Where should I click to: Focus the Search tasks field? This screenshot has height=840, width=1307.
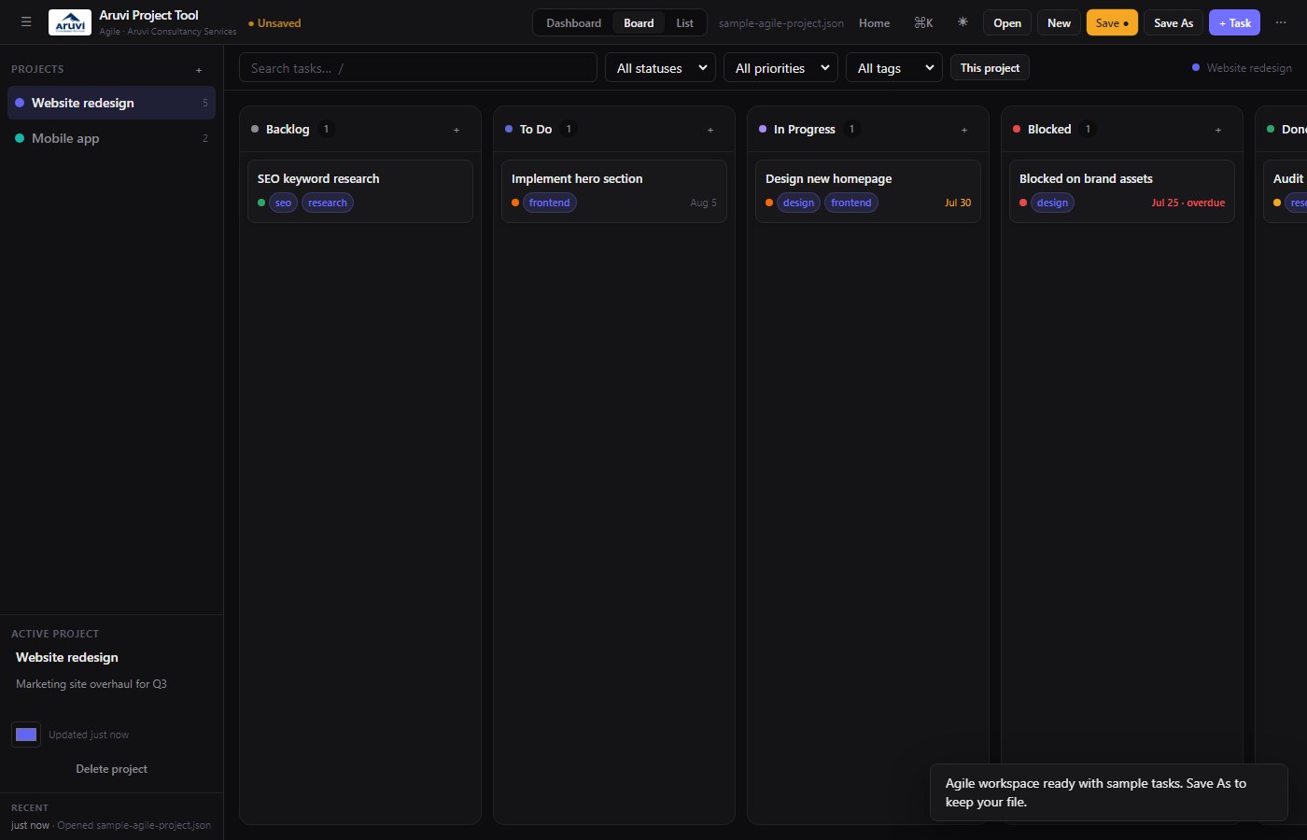point(418,68)
